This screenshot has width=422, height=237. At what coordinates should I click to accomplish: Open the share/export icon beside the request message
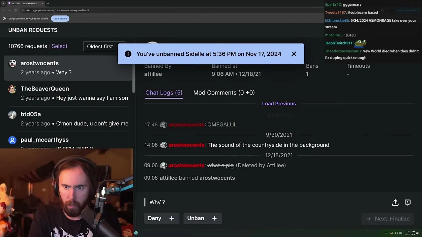click(x=395, y=202)
